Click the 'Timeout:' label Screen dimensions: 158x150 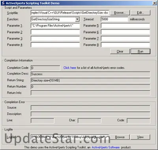point(89,19)
